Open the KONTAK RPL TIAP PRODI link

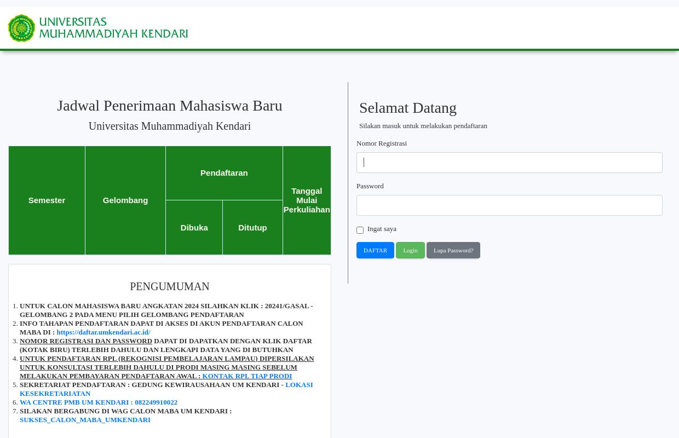pyautogui.click(x=247, y=376)
